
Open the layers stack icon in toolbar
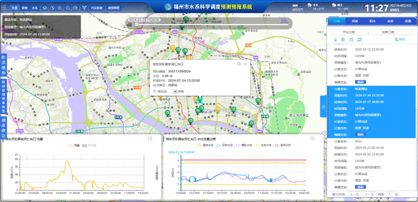45,8
